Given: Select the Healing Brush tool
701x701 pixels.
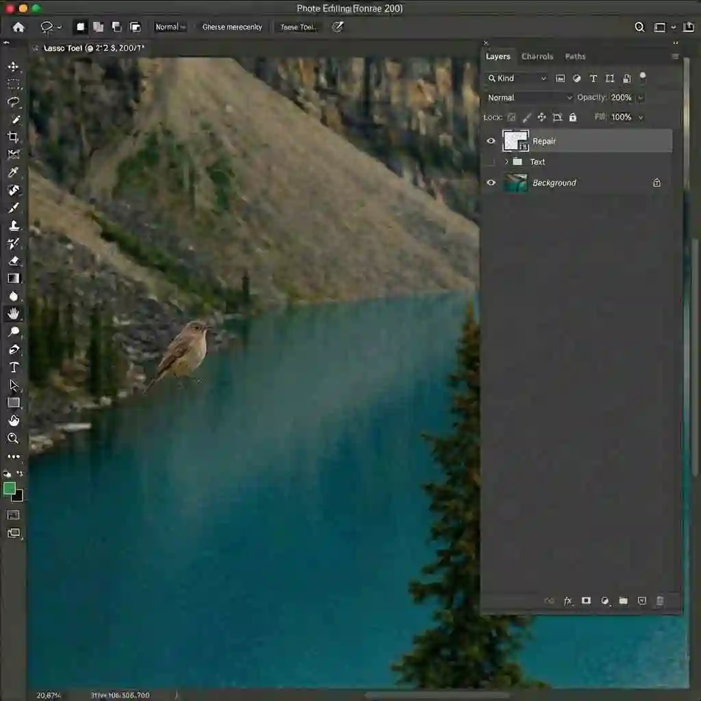Looking at the screenshot, I should point(14,190).
